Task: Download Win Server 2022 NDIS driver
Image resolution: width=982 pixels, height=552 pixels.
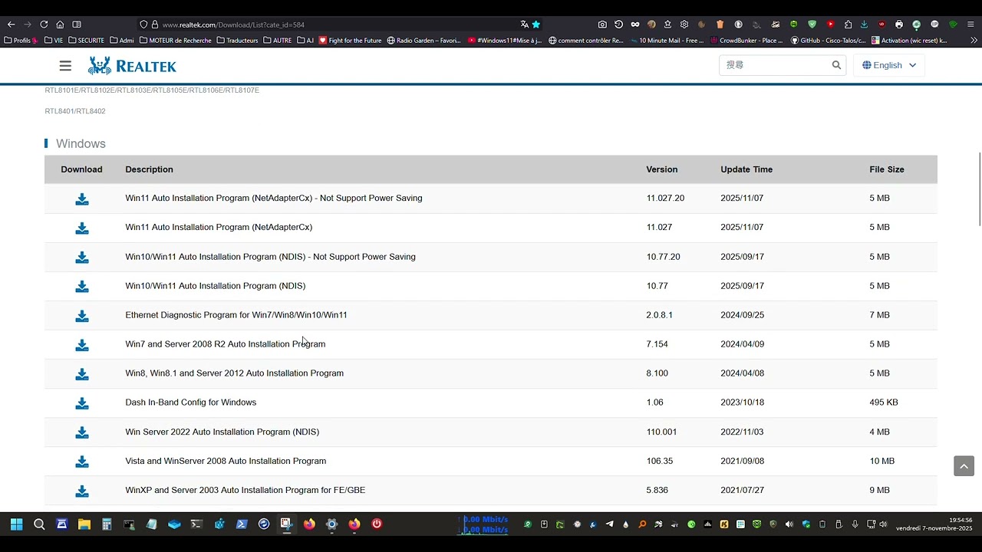Action: [82, 433]
